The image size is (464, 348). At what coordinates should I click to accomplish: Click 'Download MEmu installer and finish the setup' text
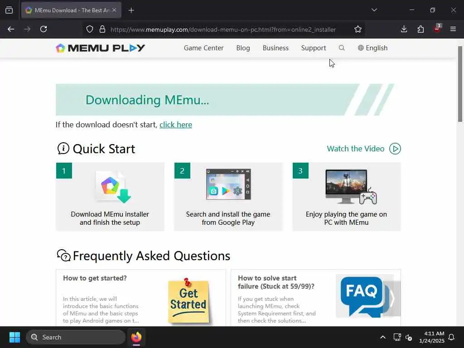[110, 218]
